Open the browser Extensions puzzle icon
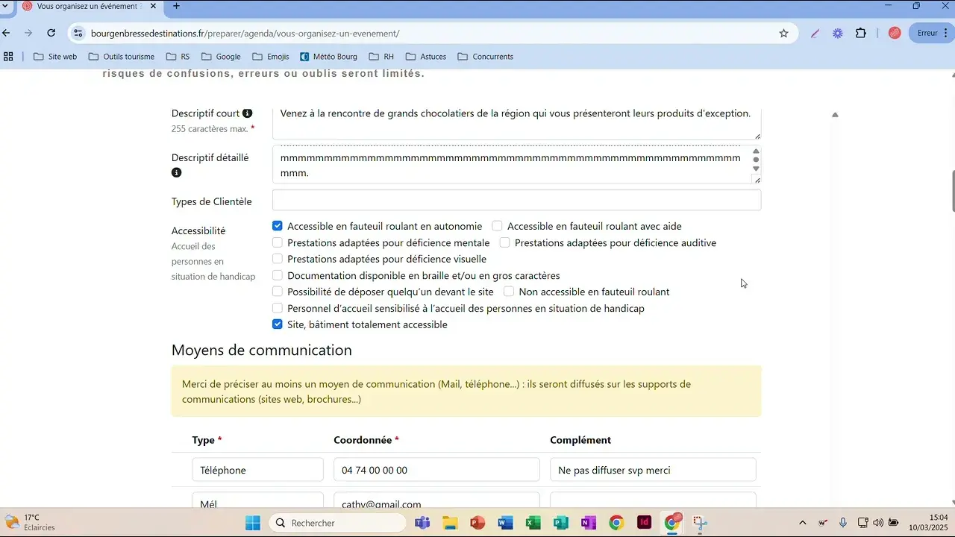Image resolution: width=955 pixels, height=537 pixels. [861, 33]
